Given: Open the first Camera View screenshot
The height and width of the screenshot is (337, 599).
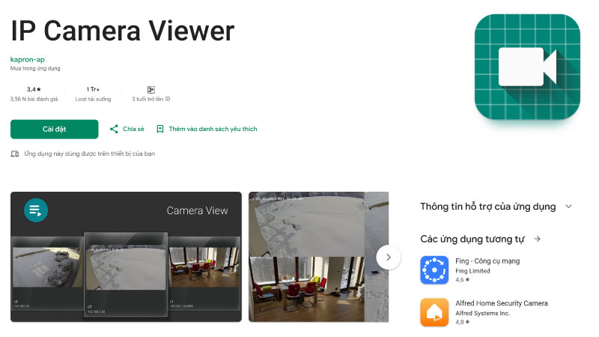Looking at the screenshot, I should coord(126,257).
